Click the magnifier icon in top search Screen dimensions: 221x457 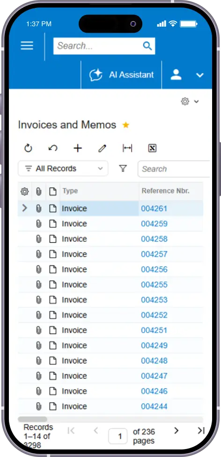tap(147, 46)
